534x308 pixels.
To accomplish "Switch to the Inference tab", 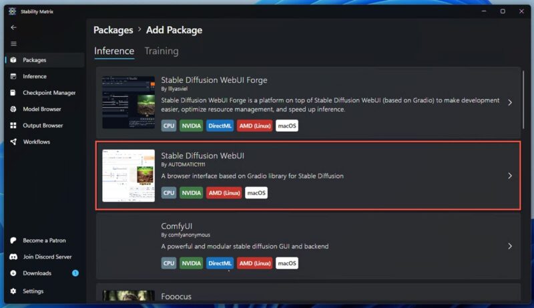I will click(x=114, y=51).
